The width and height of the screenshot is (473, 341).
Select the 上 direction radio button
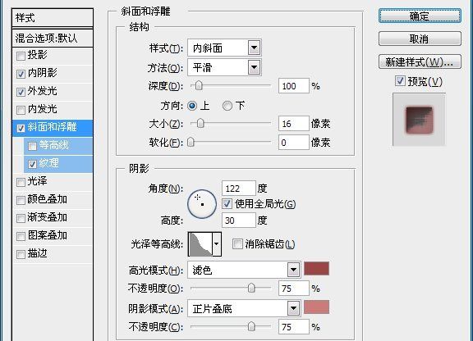coord(192,106)
